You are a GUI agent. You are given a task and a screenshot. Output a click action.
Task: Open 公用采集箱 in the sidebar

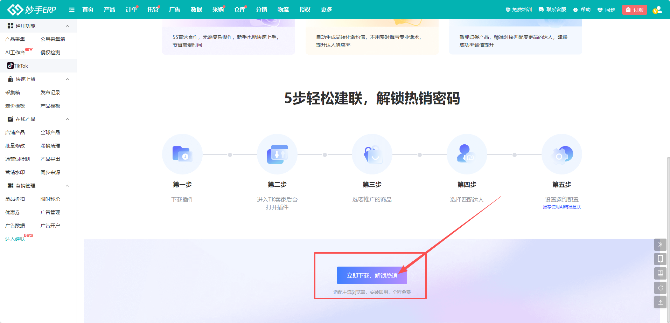[53, 39]
